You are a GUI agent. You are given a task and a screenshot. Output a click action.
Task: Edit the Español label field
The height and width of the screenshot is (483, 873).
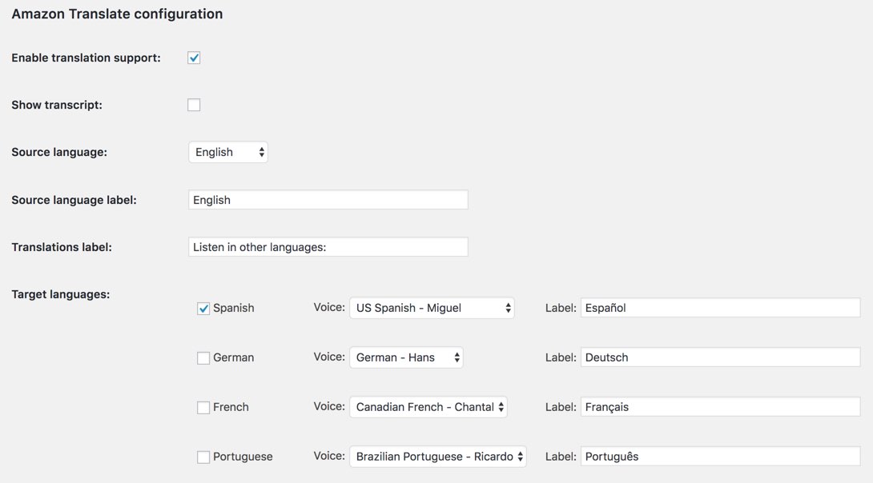(x=721, y=308)
